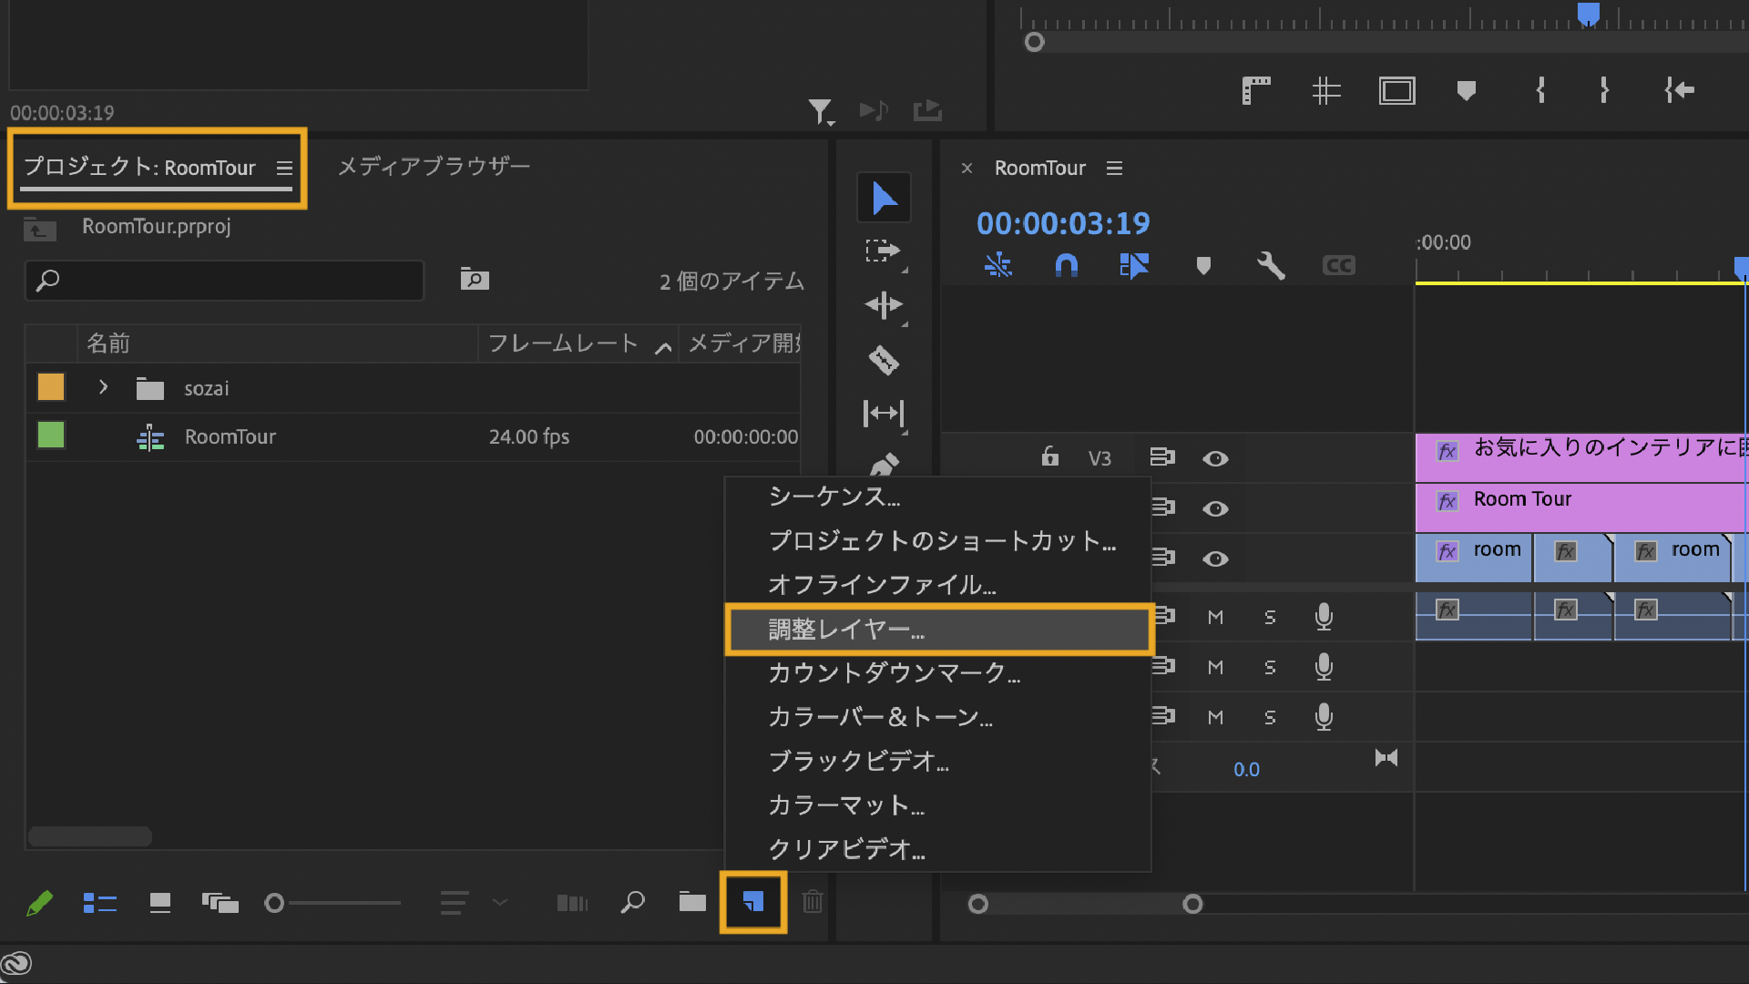Toggle V3 track output eye
The height and width of the screenshot is (984, 1749).
[x=1215, y=458]
